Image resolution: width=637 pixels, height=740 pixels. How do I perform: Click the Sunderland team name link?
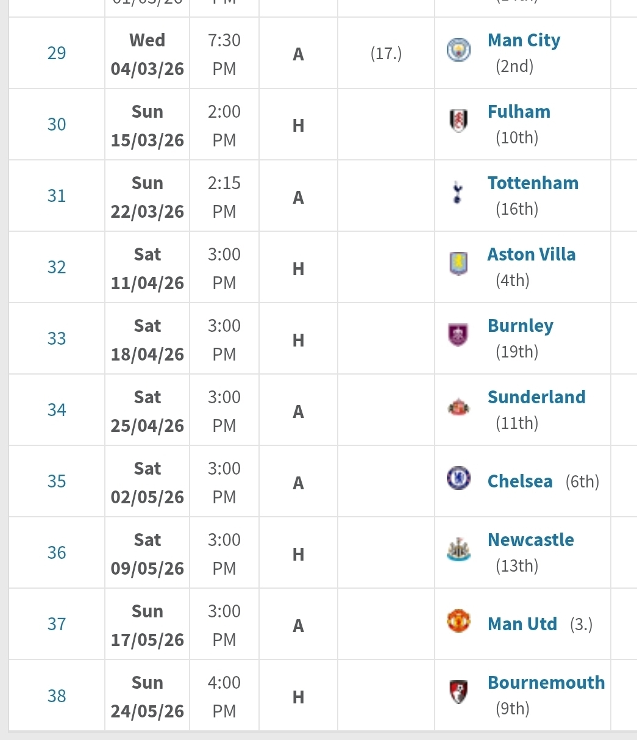(536, 397)
